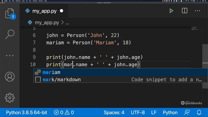Click unsaved dot on my_app.py tab
Image resolution: width=208 pixels, height=117 pixels.
click(61, 11)
